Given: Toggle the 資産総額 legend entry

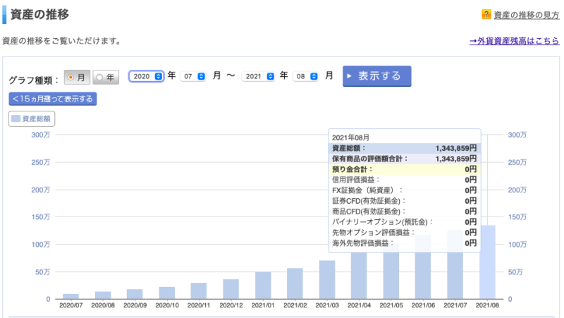Looking at the screenshot, I should click(32, 118).
